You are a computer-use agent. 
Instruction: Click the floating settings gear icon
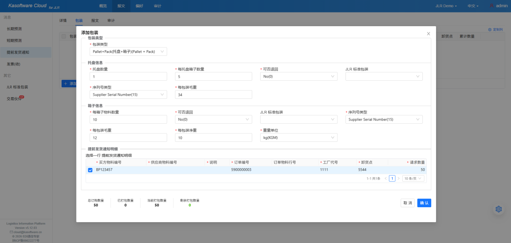pyautogui.click(x=499, y=209)
